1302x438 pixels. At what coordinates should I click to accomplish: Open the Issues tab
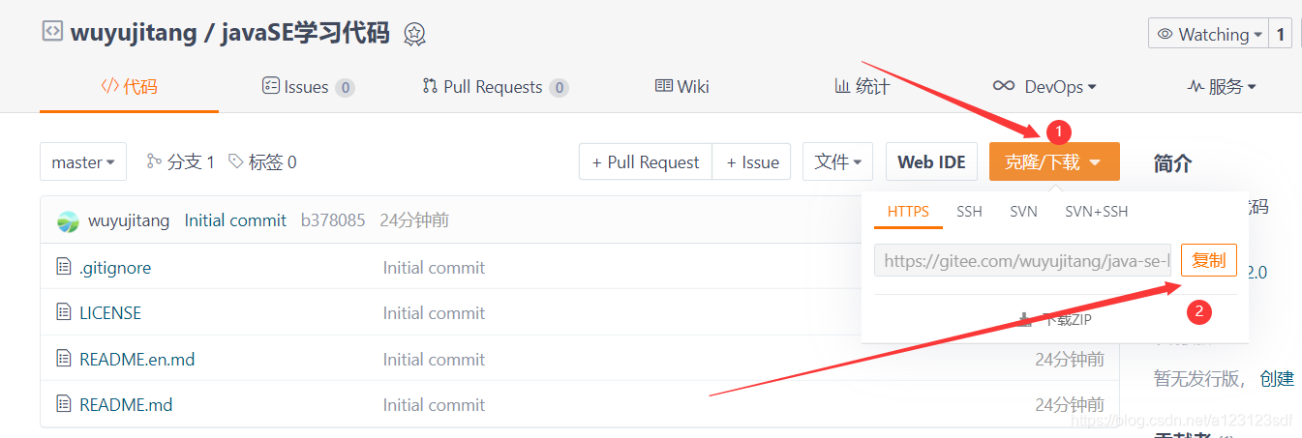tap(308, 87)
